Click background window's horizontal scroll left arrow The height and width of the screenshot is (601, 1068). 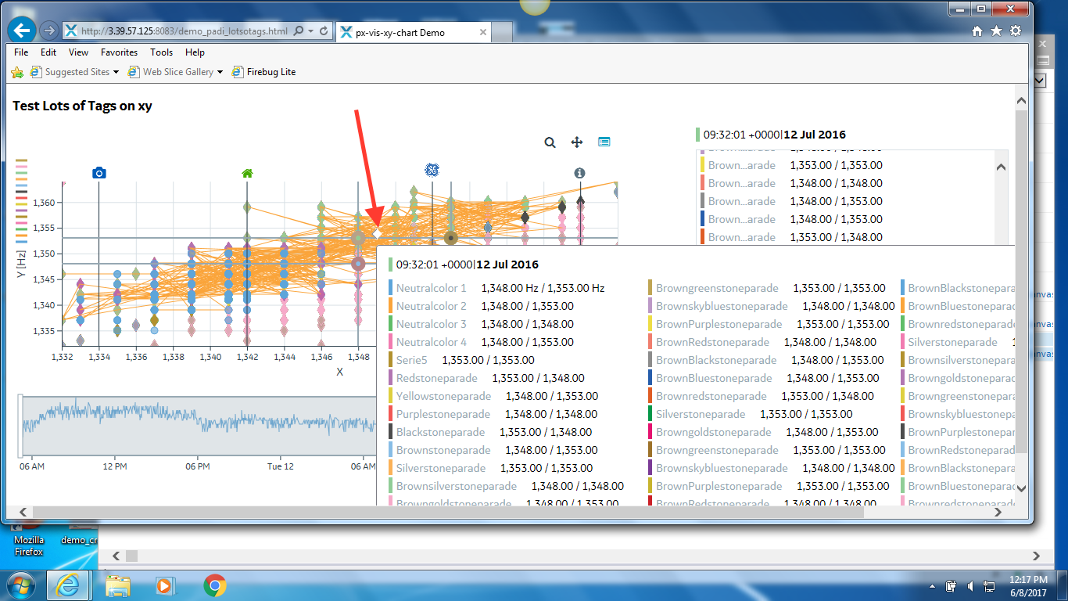[x=116, y=556]
